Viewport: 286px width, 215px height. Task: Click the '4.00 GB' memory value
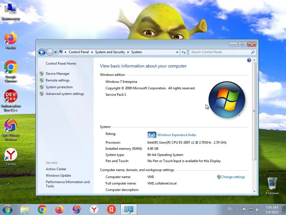(x=153, y=149)
